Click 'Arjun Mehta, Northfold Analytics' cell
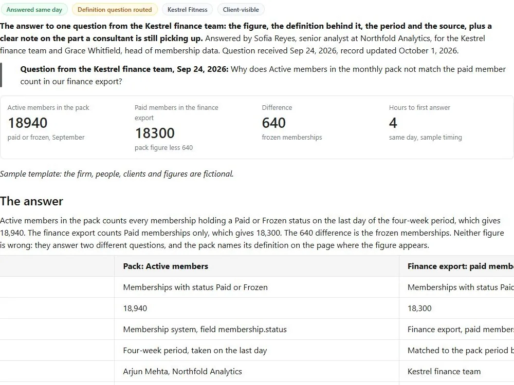Screen dimensions: 514x385 pos(256,371)
